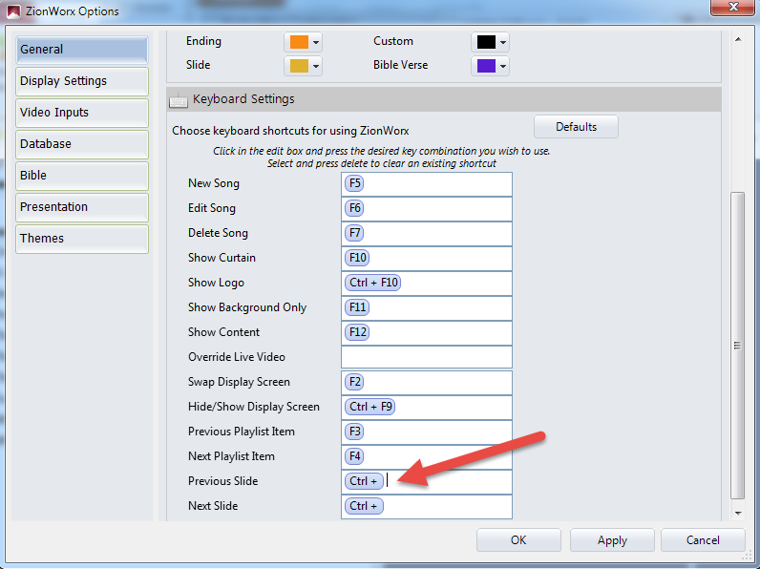This screenshot has height=569, width=760.
Task: Expand the Custom color dropdown arrow
Action: coord(503,42)
